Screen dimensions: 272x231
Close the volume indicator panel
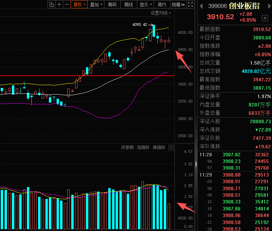tap(171, 147)
